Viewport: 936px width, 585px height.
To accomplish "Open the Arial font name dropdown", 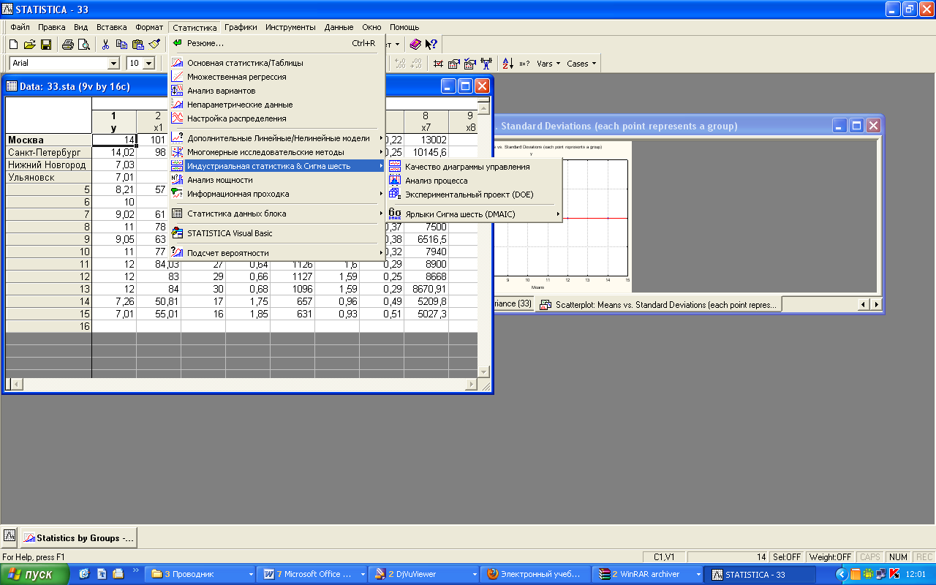I will (x=113, y=64).
